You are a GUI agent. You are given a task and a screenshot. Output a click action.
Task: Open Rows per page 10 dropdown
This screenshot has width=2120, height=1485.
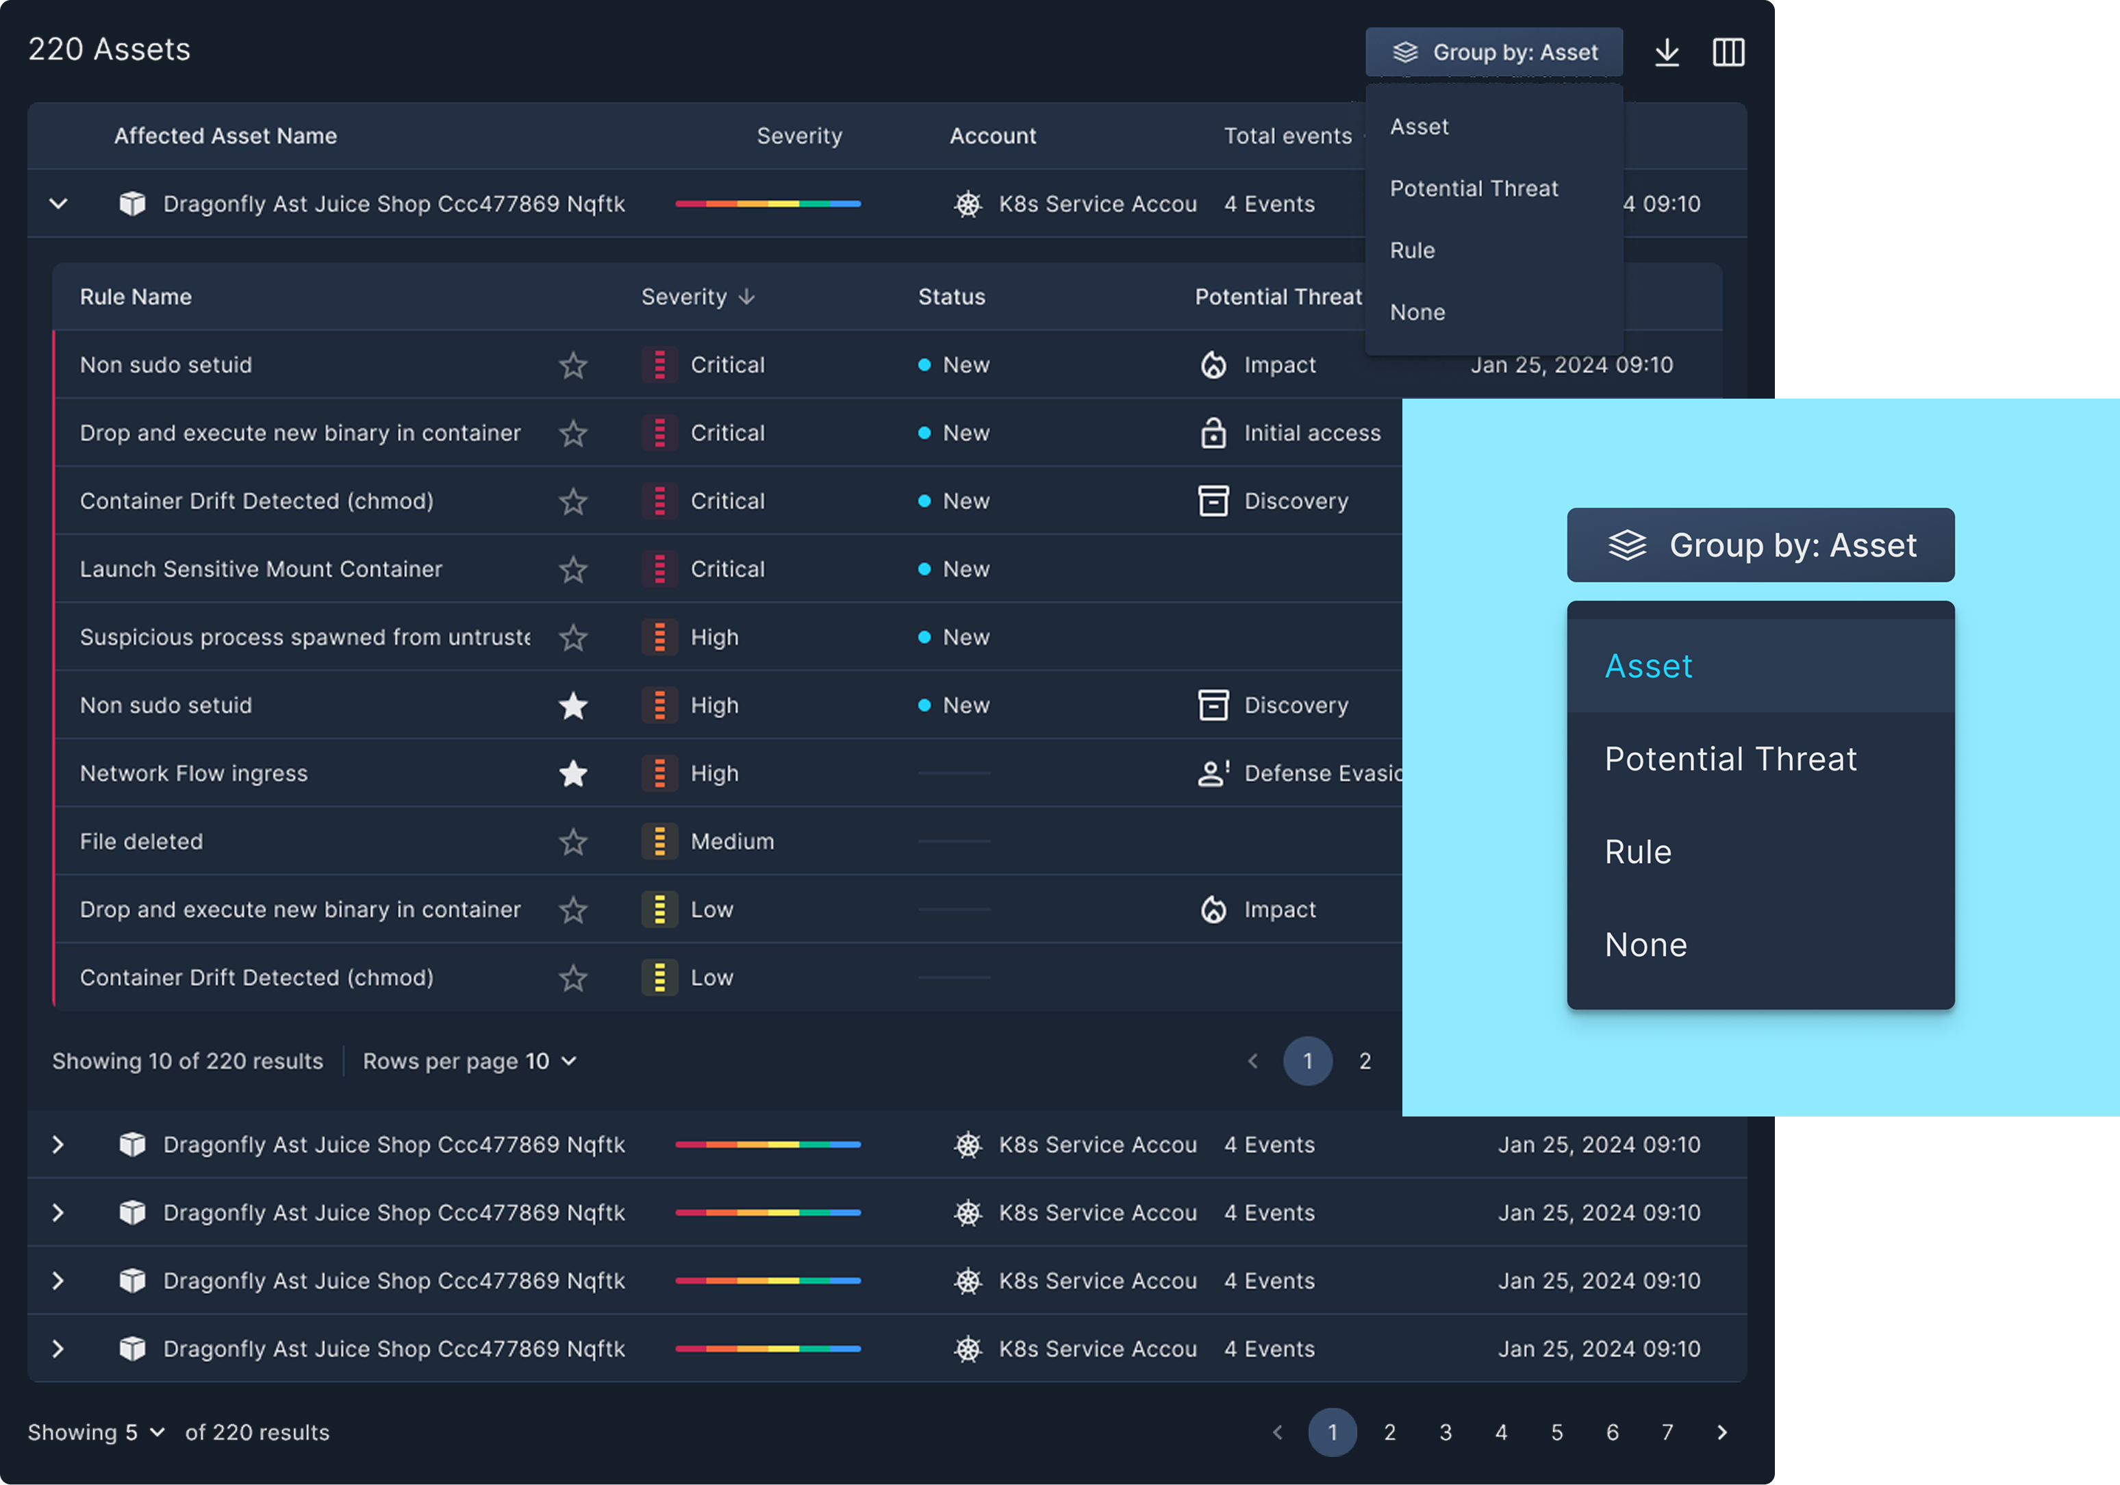click(469, 1061)
